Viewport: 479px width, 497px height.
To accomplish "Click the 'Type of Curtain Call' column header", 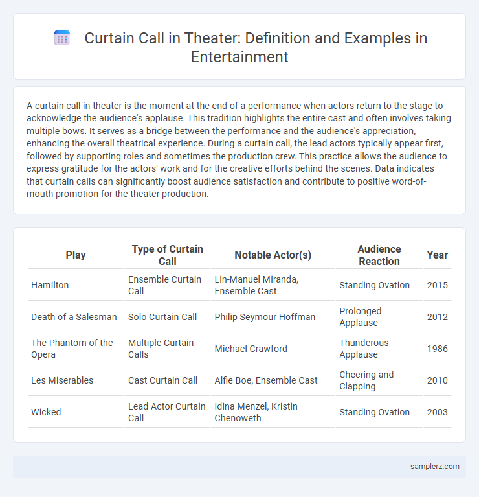I will click(x=167, y=255).
